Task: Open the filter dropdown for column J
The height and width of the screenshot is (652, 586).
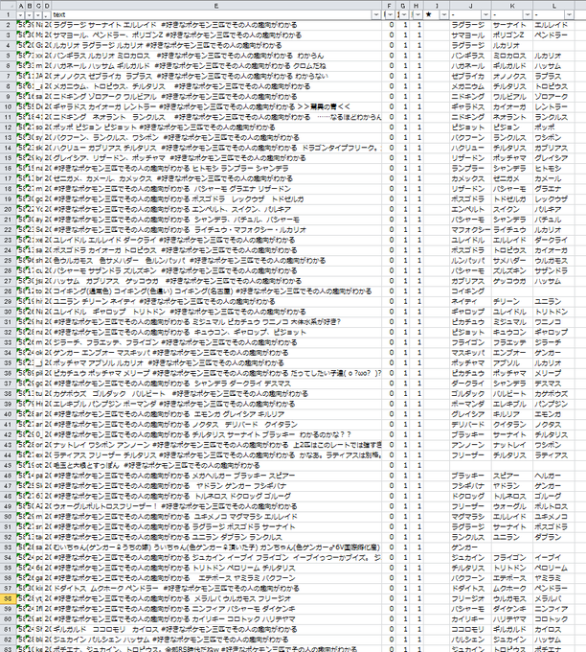Action: pos(485,15)
